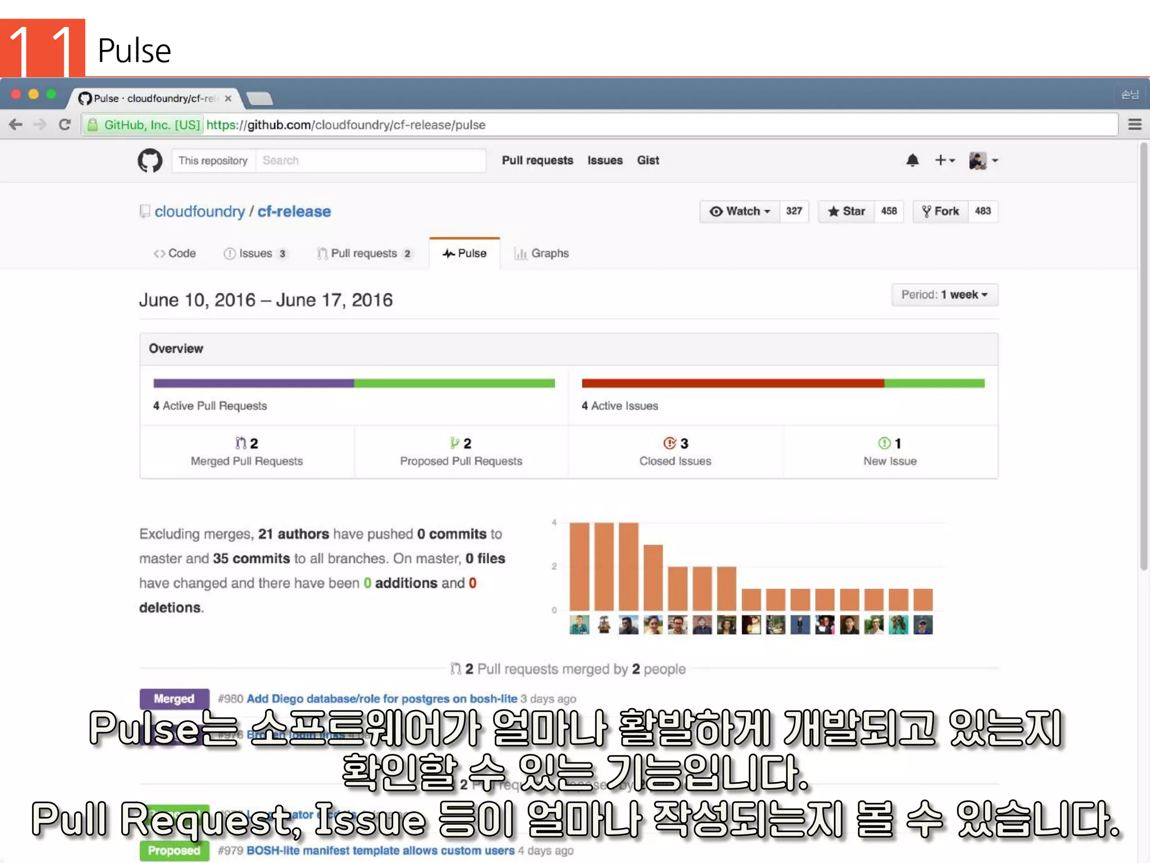Open the cloudfoundry organization link
Screen dimensions: 1150x863
[199, 212]
